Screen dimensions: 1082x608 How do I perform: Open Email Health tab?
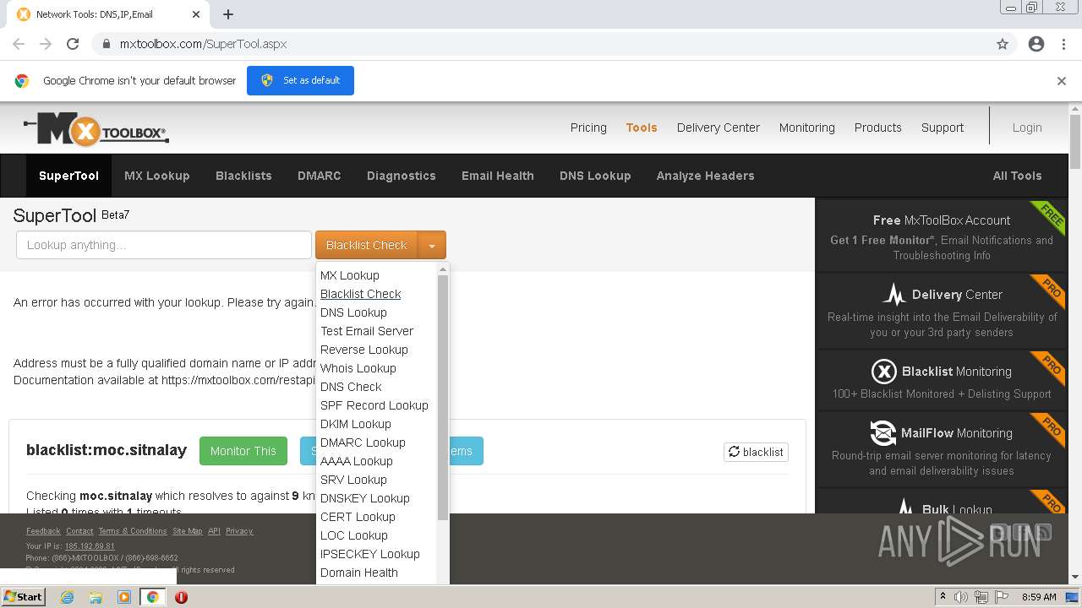coord(498,176)
